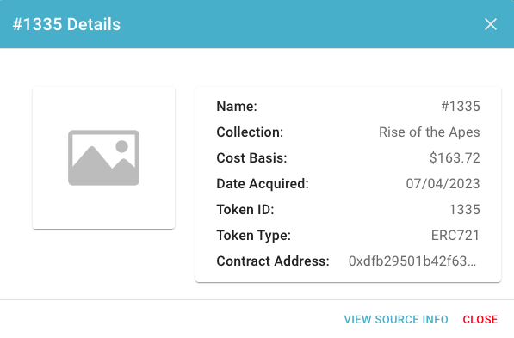This screenshot has width=514, height=338.
Task: Click the Token ID value 1335
Action: tap(465, 210)
